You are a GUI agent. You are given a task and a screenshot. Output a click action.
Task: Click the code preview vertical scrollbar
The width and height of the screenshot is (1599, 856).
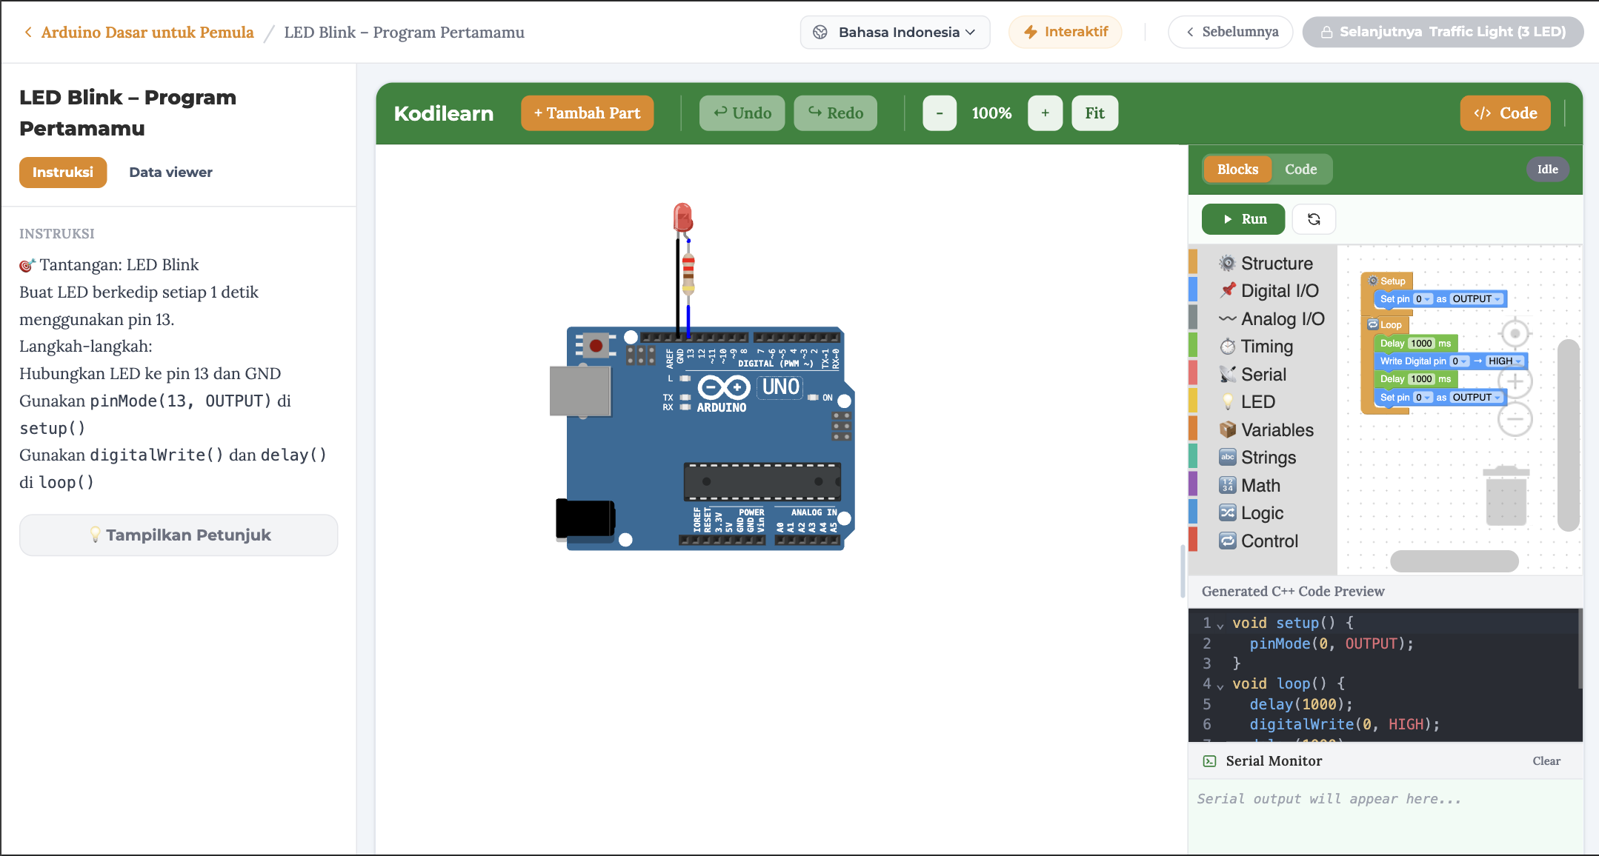(x=1579, y=650)
